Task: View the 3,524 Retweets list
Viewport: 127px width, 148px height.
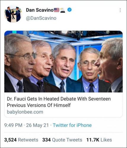Action: [x=21, y=140]
